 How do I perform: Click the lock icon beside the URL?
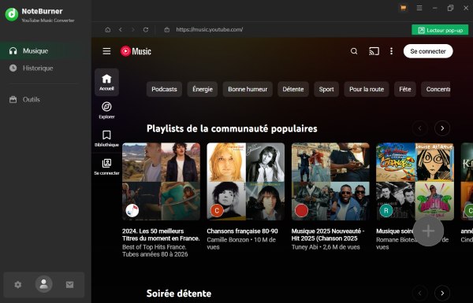click(x=167, y=30)
